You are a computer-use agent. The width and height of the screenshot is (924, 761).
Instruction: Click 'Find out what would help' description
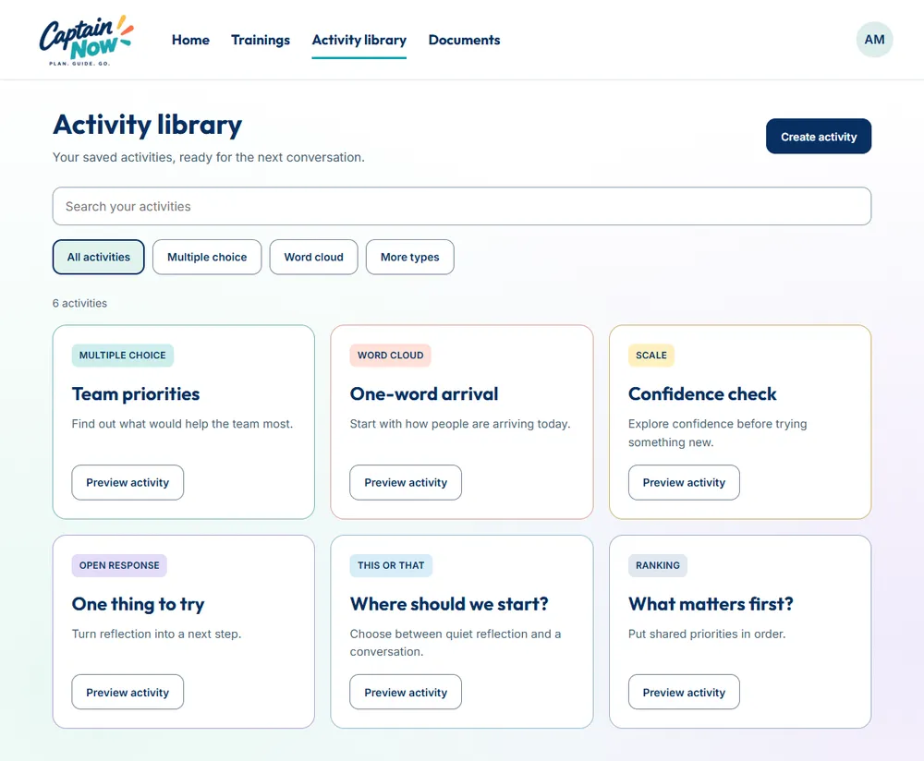[182, 424]
